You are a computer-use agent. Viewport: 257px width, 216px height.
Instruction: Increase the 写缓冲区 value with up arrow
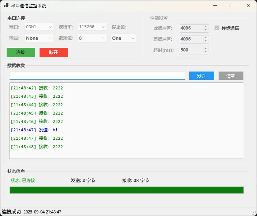click(x=205, y=37)
